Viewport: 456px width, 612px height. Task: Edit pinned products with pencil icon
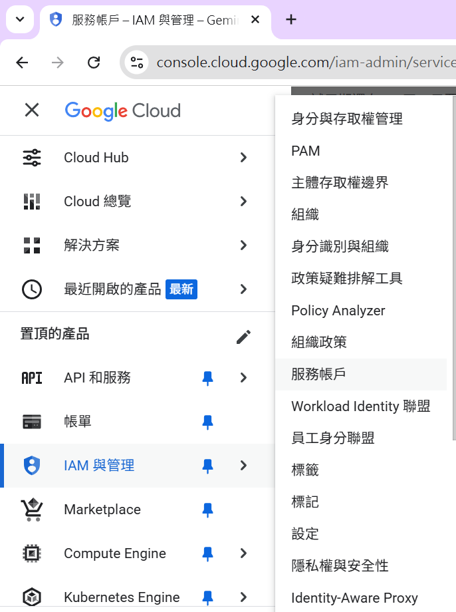243,337
